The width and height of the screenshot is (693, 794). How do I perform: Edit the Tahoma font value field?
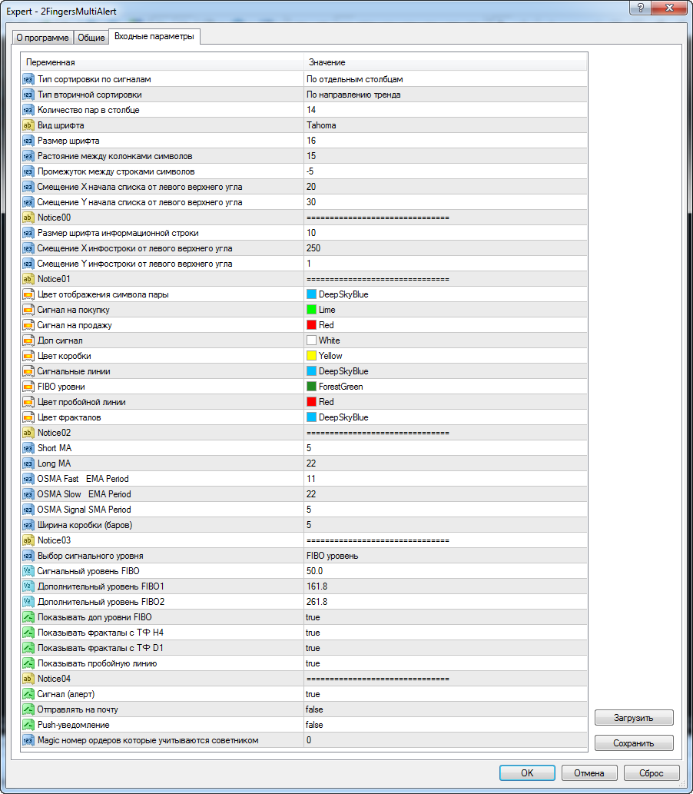[446, 125]
